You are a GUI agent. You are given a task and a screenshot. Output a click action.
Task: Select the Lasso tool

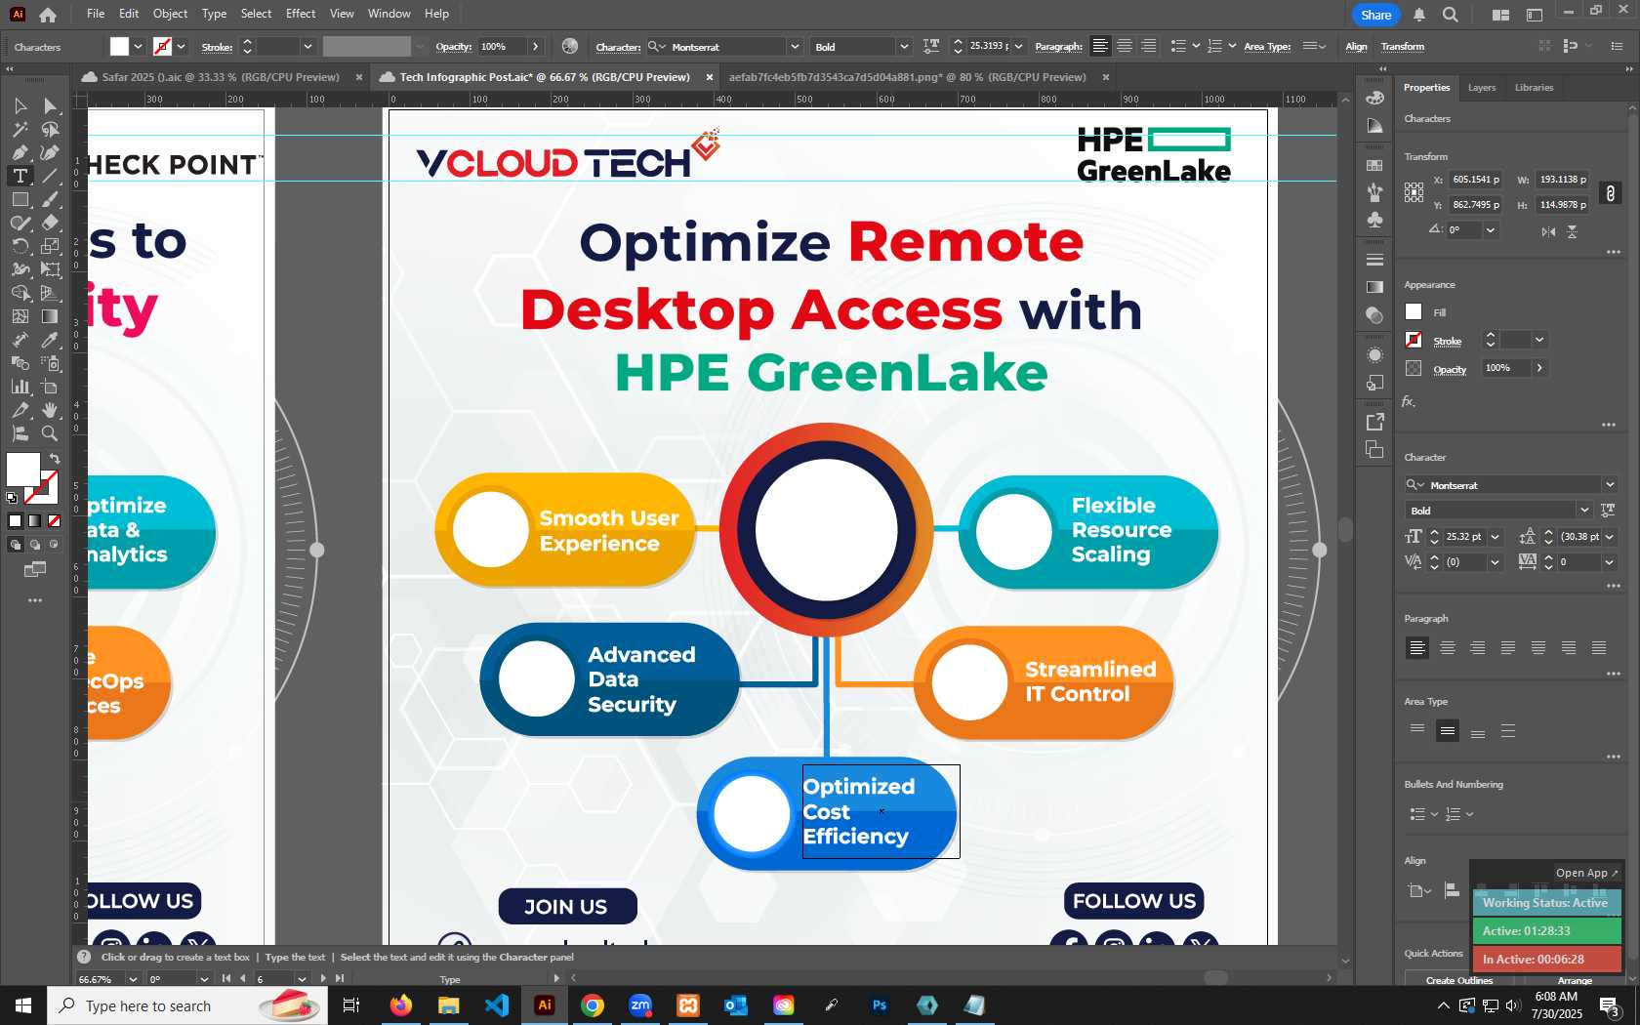[x=50, y=129]
